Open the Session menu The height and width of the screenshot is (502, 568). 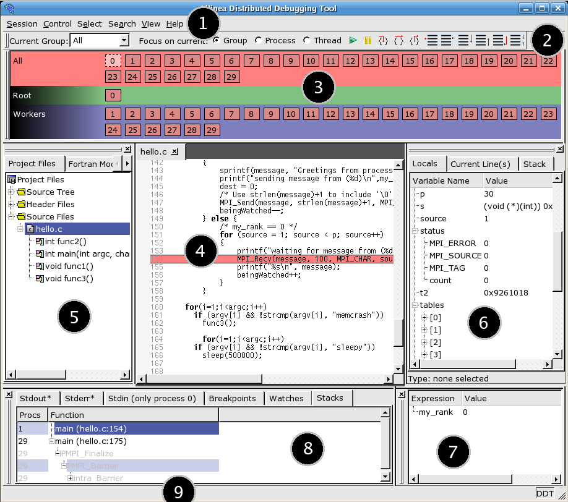[22, 24]
